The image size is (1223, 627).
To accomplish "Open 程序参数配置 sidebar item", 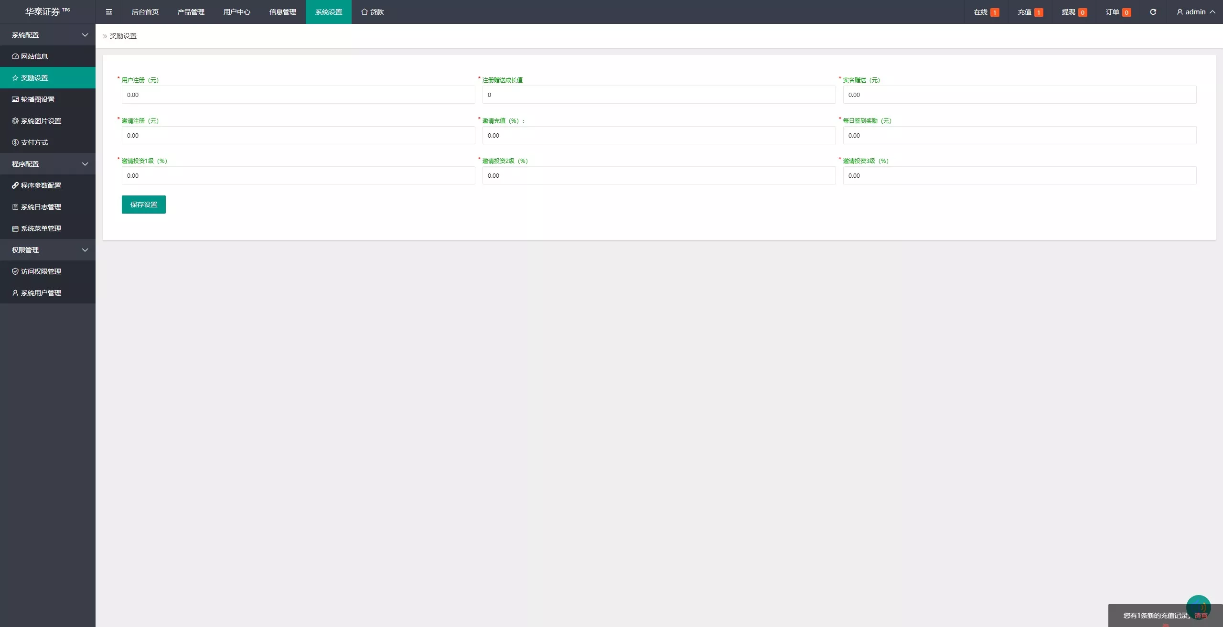I will [48, 185].
